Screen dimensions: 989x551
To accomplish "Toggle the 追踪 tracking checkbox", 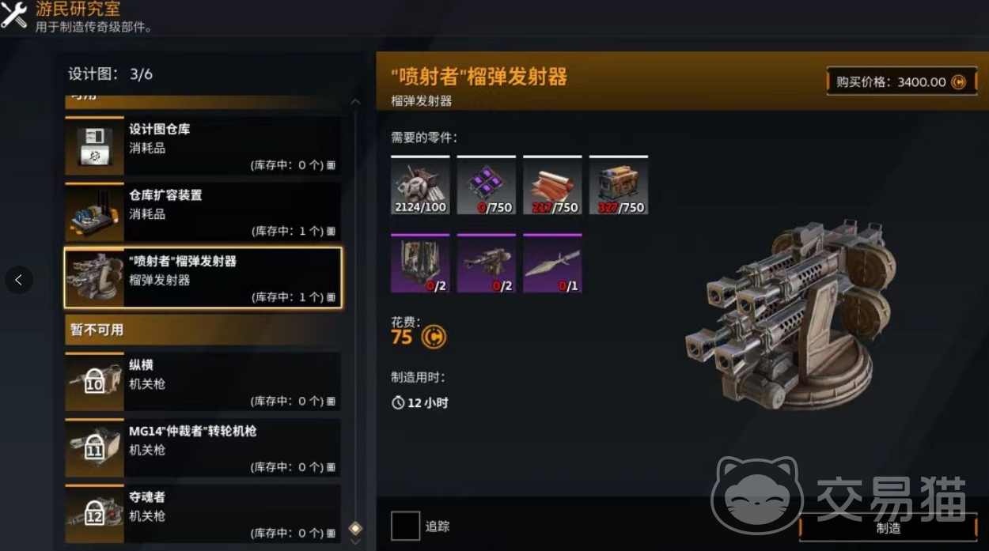I will [x=405, y=526].
